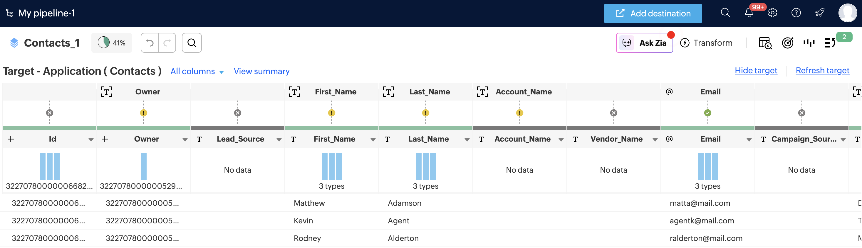The width and height of the screenshot is (862, 248).
Task: Open the target matching bullseye icon
Action: point(788,43)
